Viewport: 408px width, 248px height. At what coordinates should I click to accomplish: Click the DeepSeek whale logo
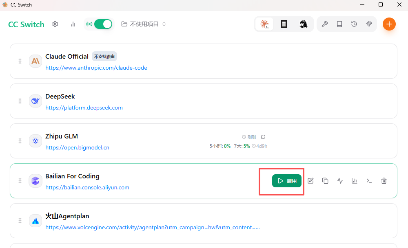35,101
